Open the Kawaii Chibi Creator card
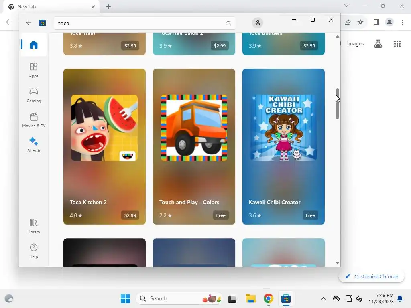The image size is (411, 308). (283, 146)
